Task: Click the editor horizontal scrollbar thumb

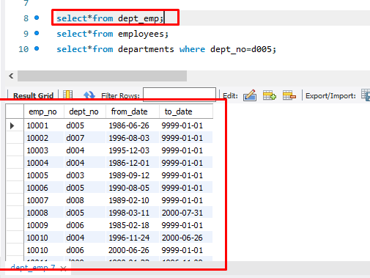Action: 102,76
